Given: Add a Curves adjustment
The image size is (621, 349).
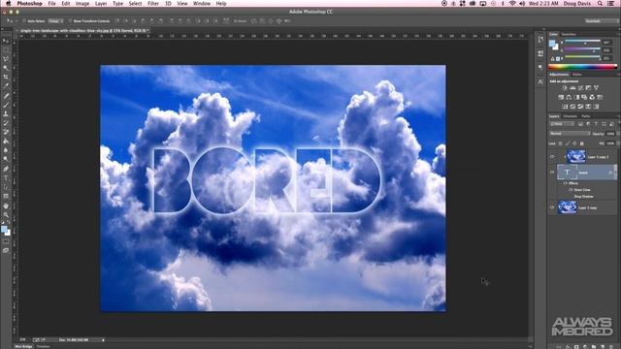Looking at the screenshot, I should pyautogui.click(x=580, y=87).
